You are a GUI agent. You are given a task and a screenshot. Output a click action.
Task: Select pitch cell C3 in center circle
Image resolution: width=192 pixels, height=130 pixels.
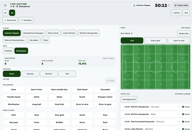point(150,67)
